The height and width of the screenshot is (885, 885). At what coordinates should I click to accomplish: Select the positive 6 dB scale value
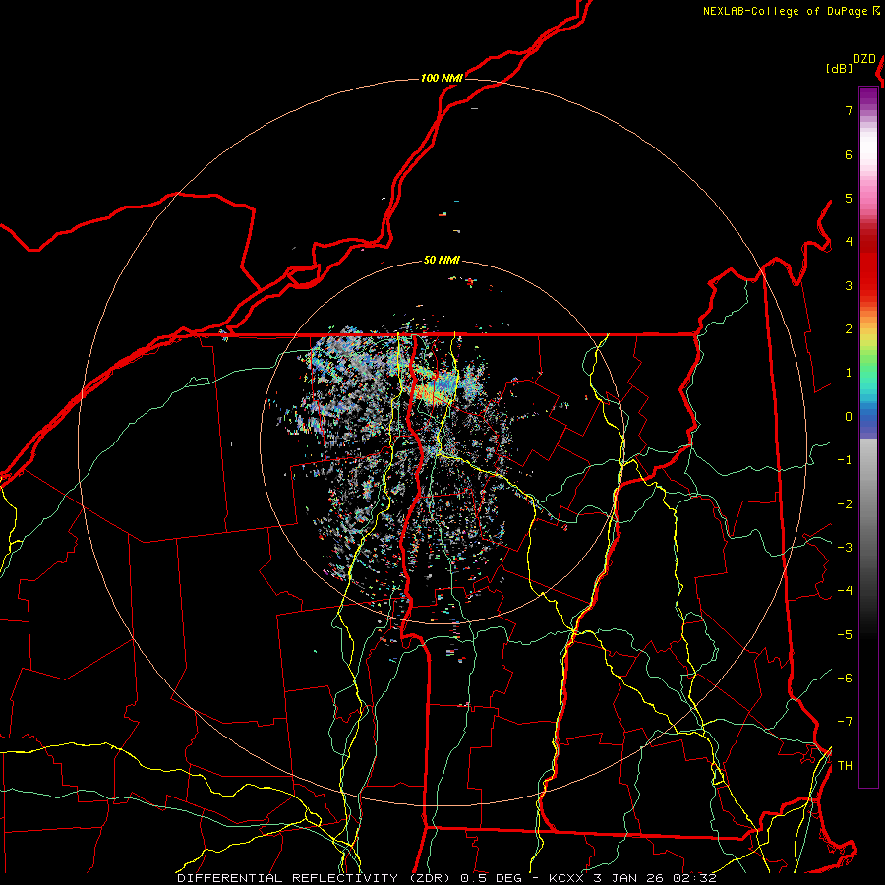849,154
